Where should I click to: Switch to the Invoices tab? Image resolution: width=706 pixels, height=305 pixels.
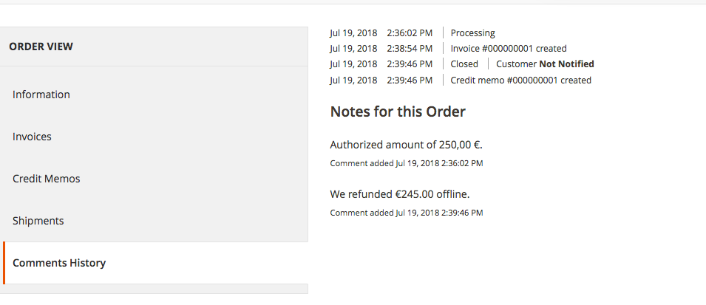coord(32,137)
